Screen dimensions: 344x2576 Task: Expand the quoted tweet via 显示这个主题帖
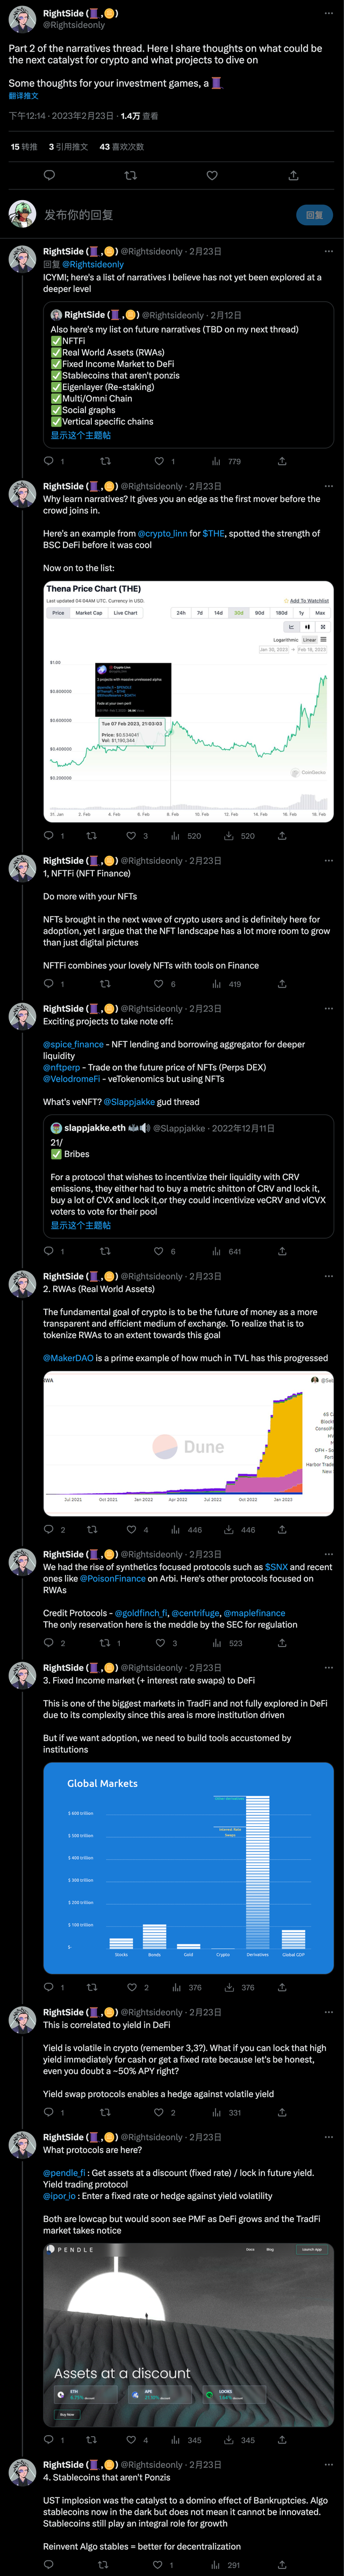tap(81, 436)
